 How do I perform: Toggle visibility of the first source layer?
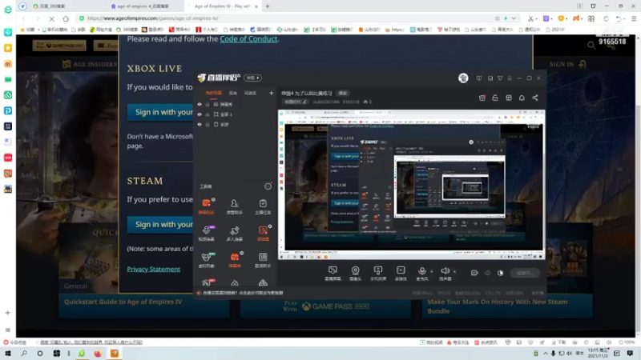(x=200, y=105)
